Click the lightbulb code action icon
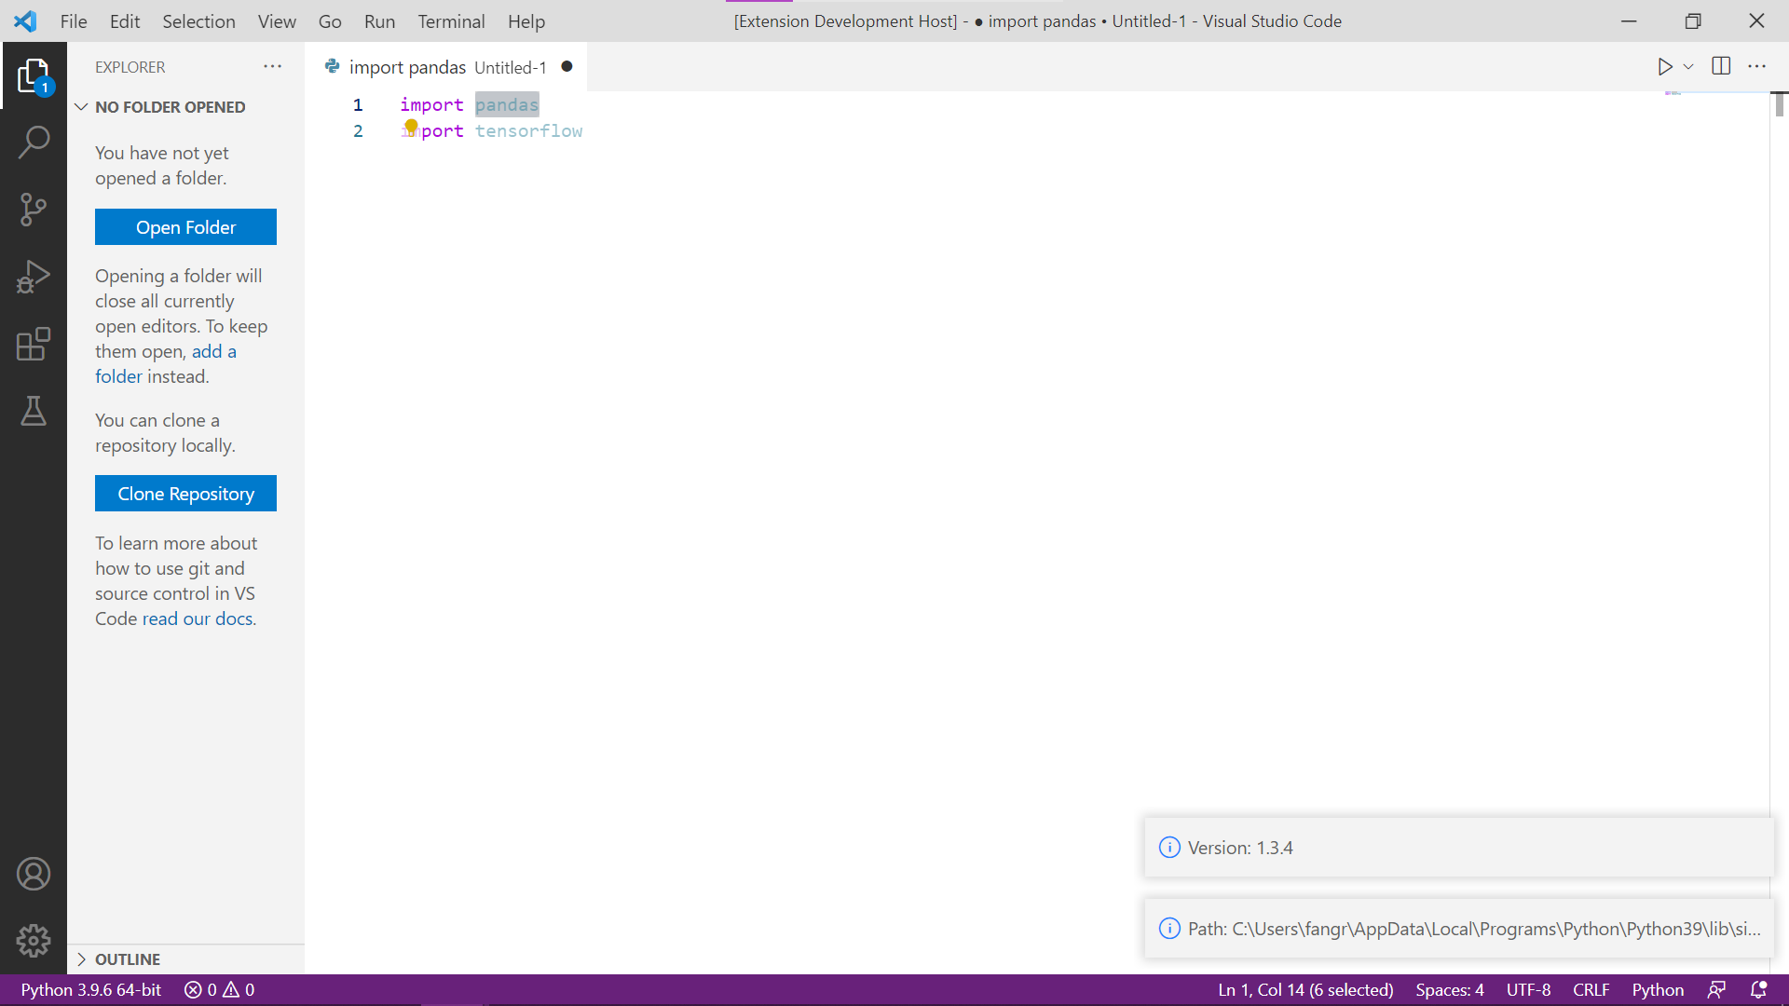The image size is (1789, 1006). 411,126
